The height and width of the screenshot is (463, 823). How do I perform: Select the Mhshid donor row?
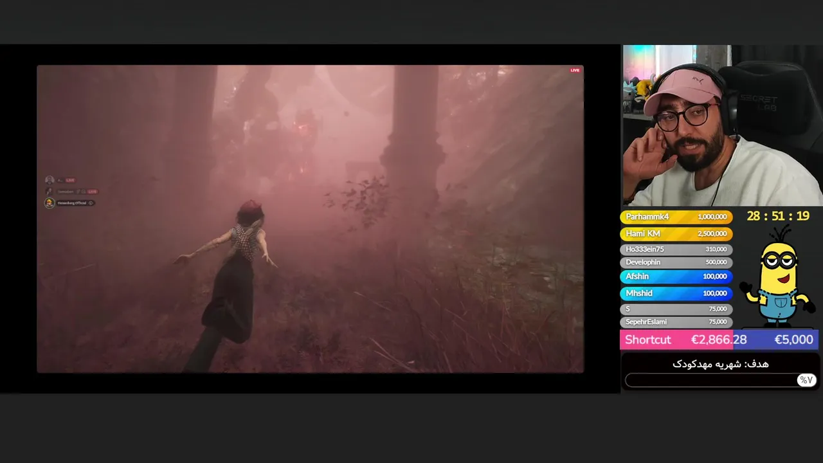point(676,293)
